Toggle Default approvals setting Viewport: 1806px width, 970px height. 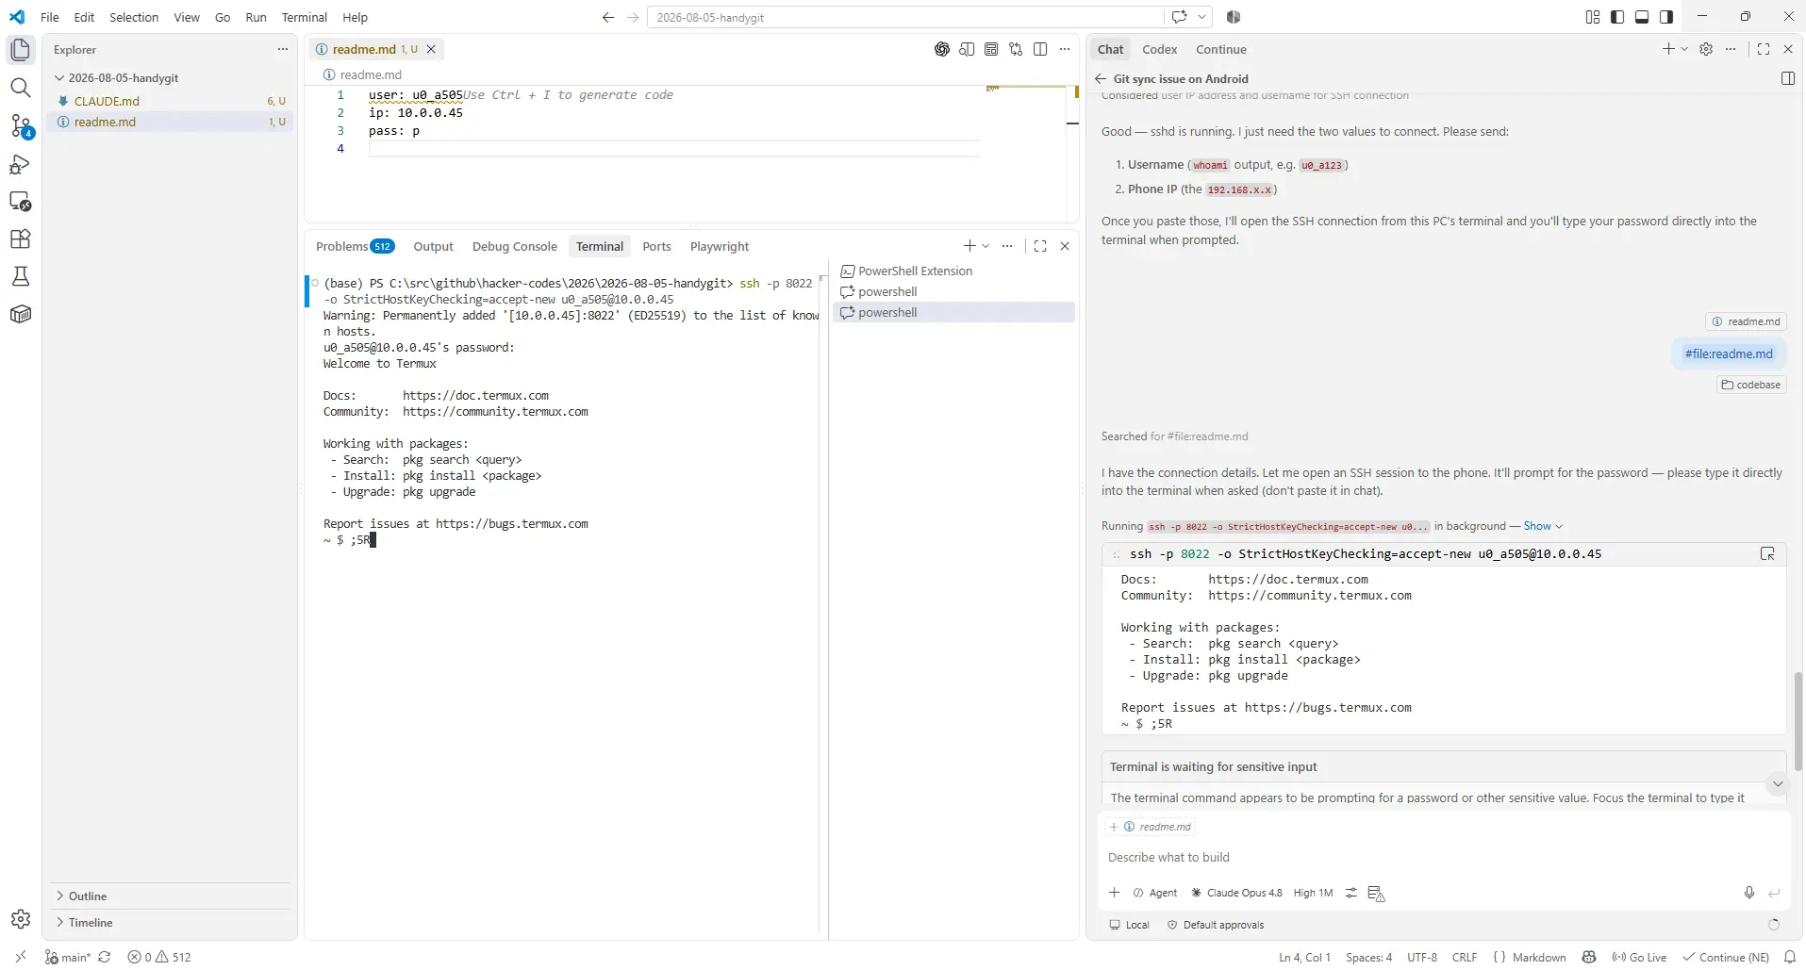coord(1216,925)
